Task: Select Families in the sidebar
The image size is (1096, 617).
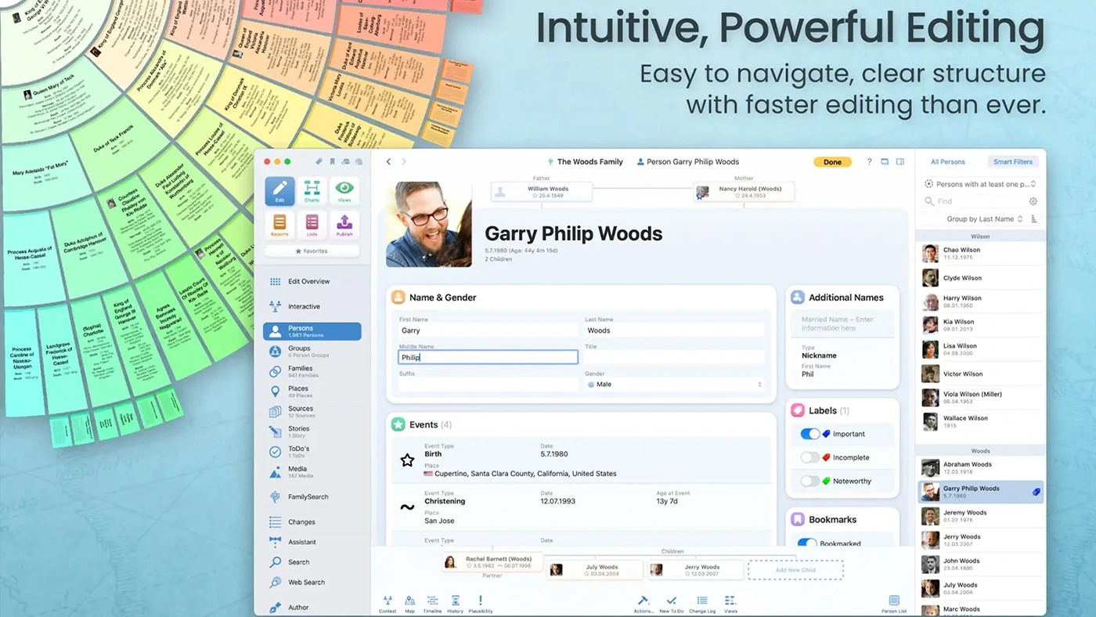Action: tap(300, 371)
